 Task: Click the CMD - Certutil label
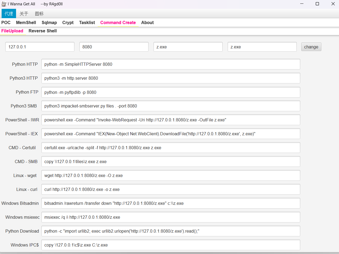(22, 148)
